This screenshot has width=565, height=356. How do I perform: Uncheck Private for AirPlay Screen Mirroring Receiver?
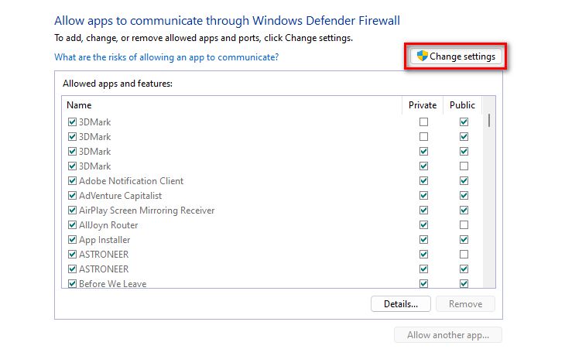click(x=424, y=211)
